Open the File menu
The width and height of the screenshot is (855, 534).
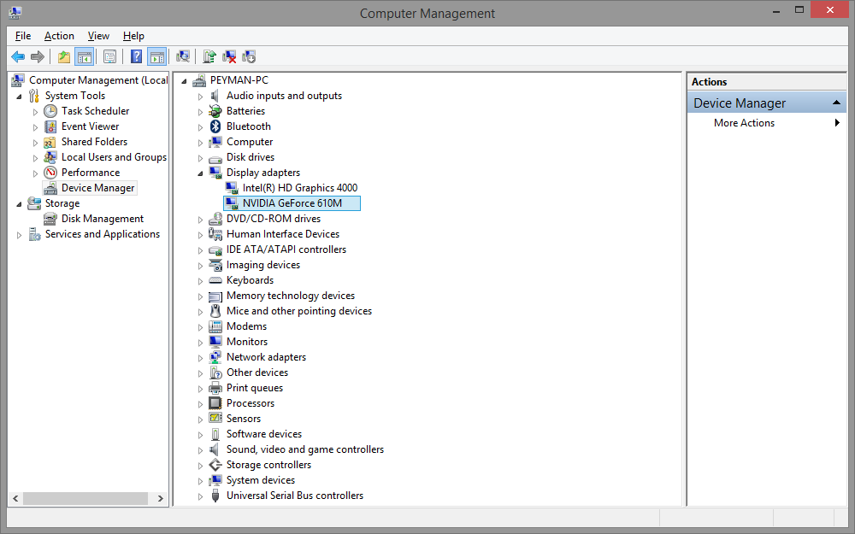coord(23,36)
